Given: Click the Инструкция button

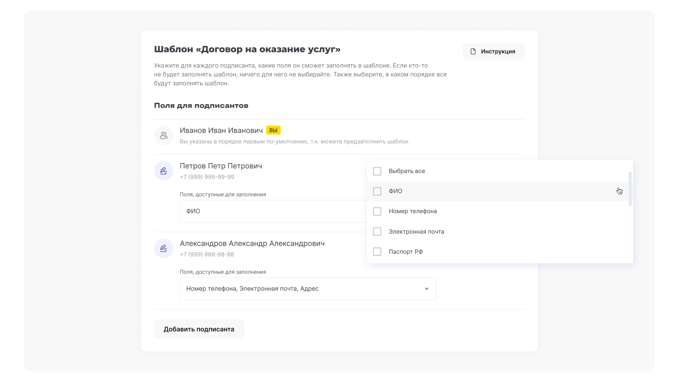Looking at the screenshot, I should coord(494,51).
